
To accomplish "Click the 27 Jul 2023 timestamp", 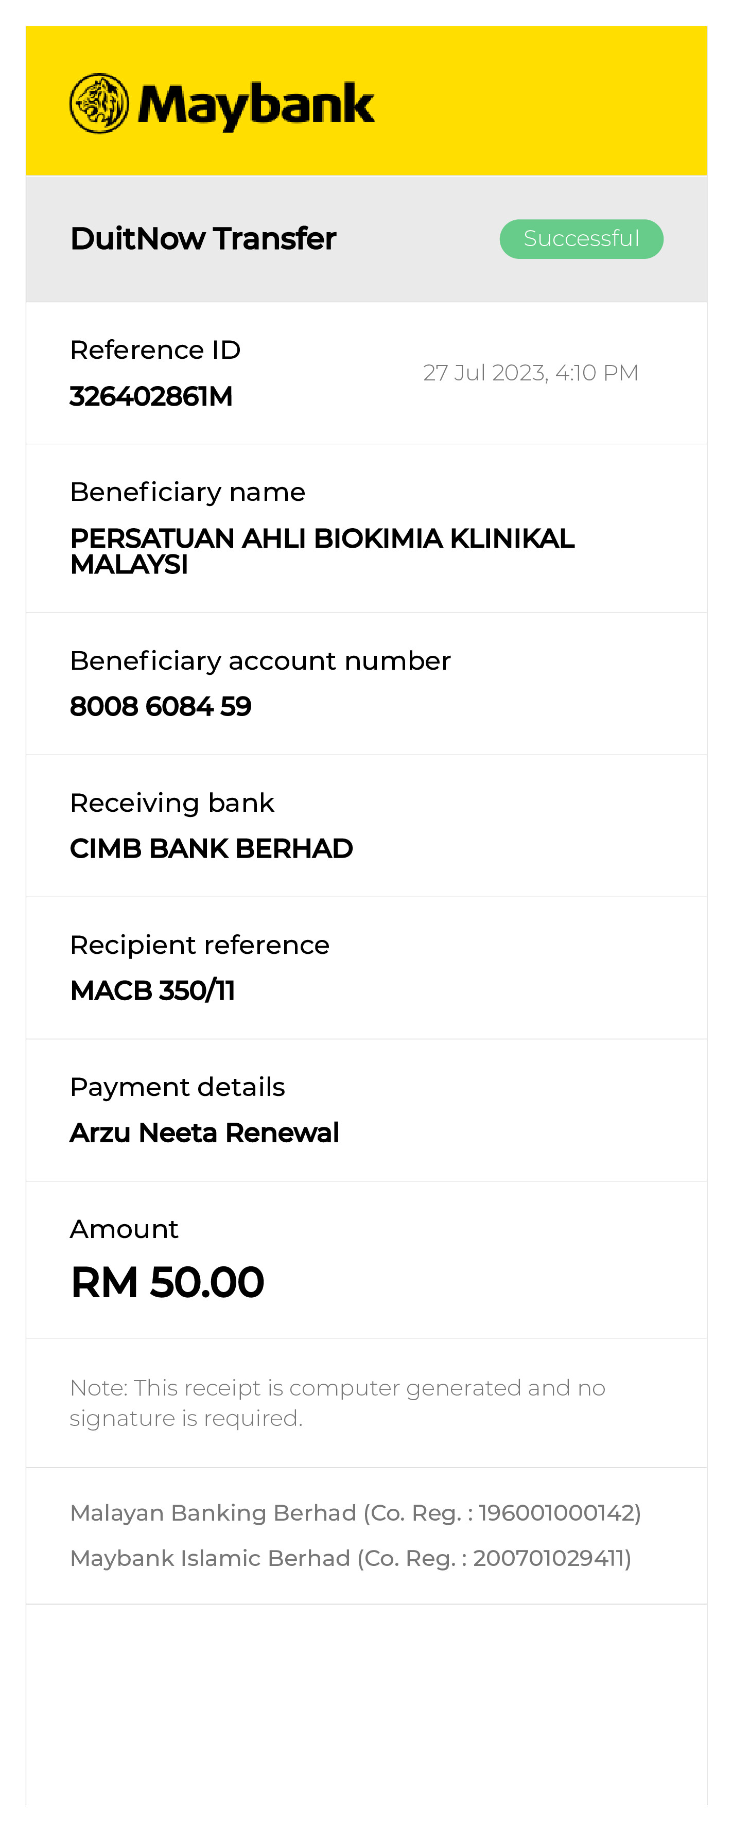I will (x=530, y=373).
